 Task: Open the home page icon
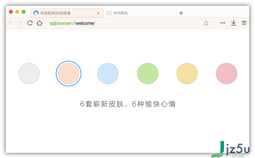40,23
